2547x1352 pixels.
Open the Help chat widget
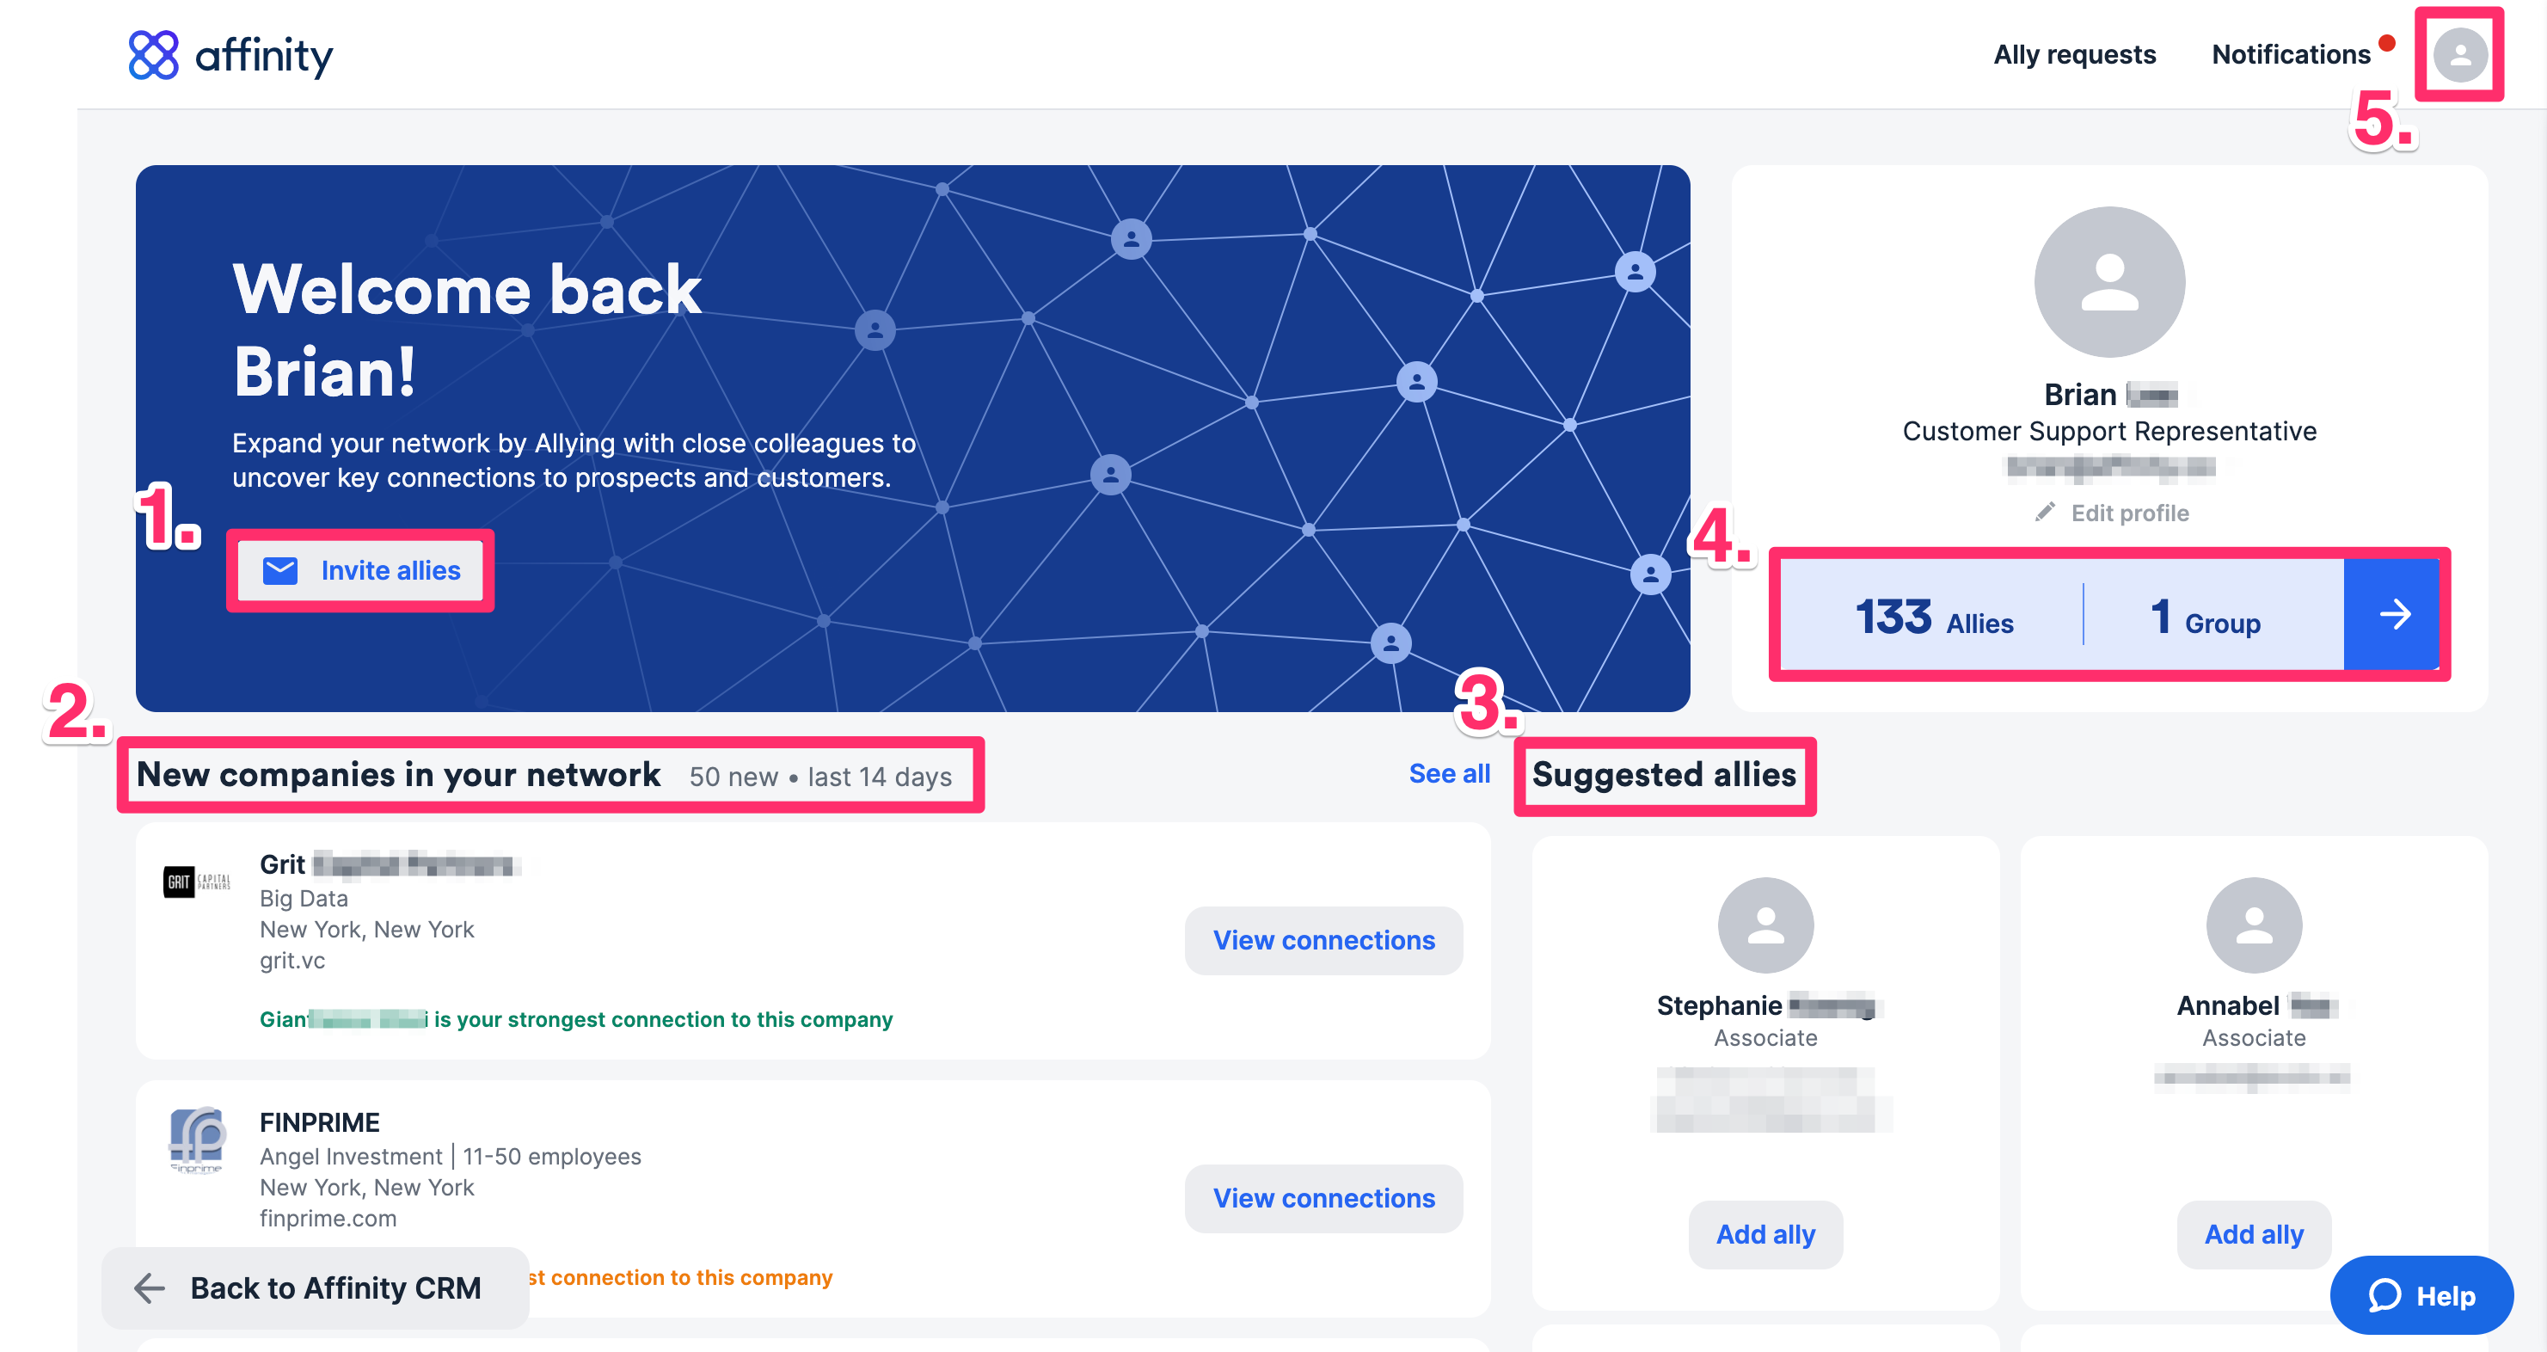point(2421,1294)
